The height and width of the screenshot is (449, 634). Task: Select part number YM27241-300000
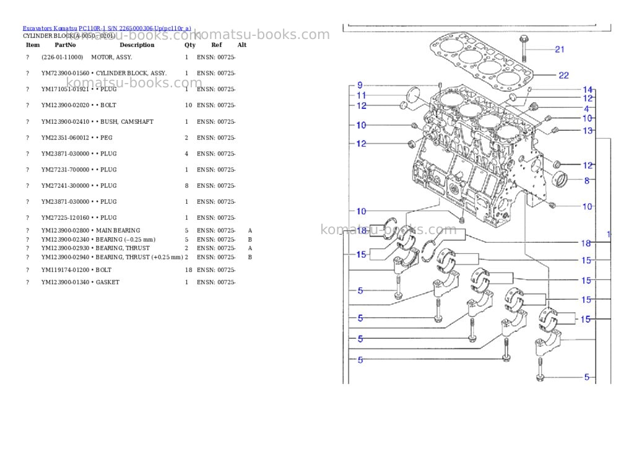[x=65, y=186]
